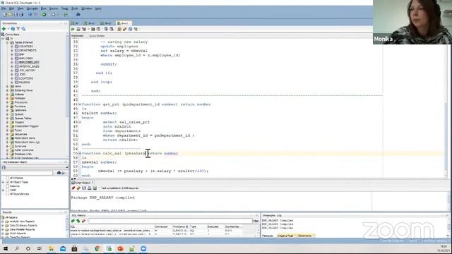Click the New file icon in main toolbar
This screenshot has height=254, width=452.
[x=5, y=14]
